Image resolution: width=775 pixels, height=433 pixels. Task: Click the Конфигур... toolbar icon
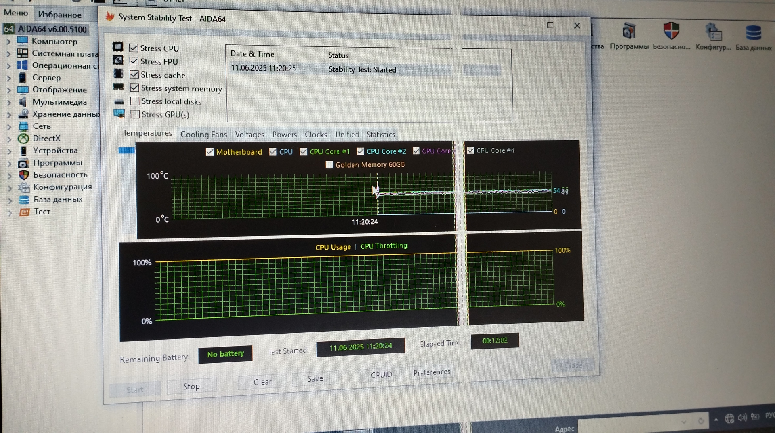point(713,32)
